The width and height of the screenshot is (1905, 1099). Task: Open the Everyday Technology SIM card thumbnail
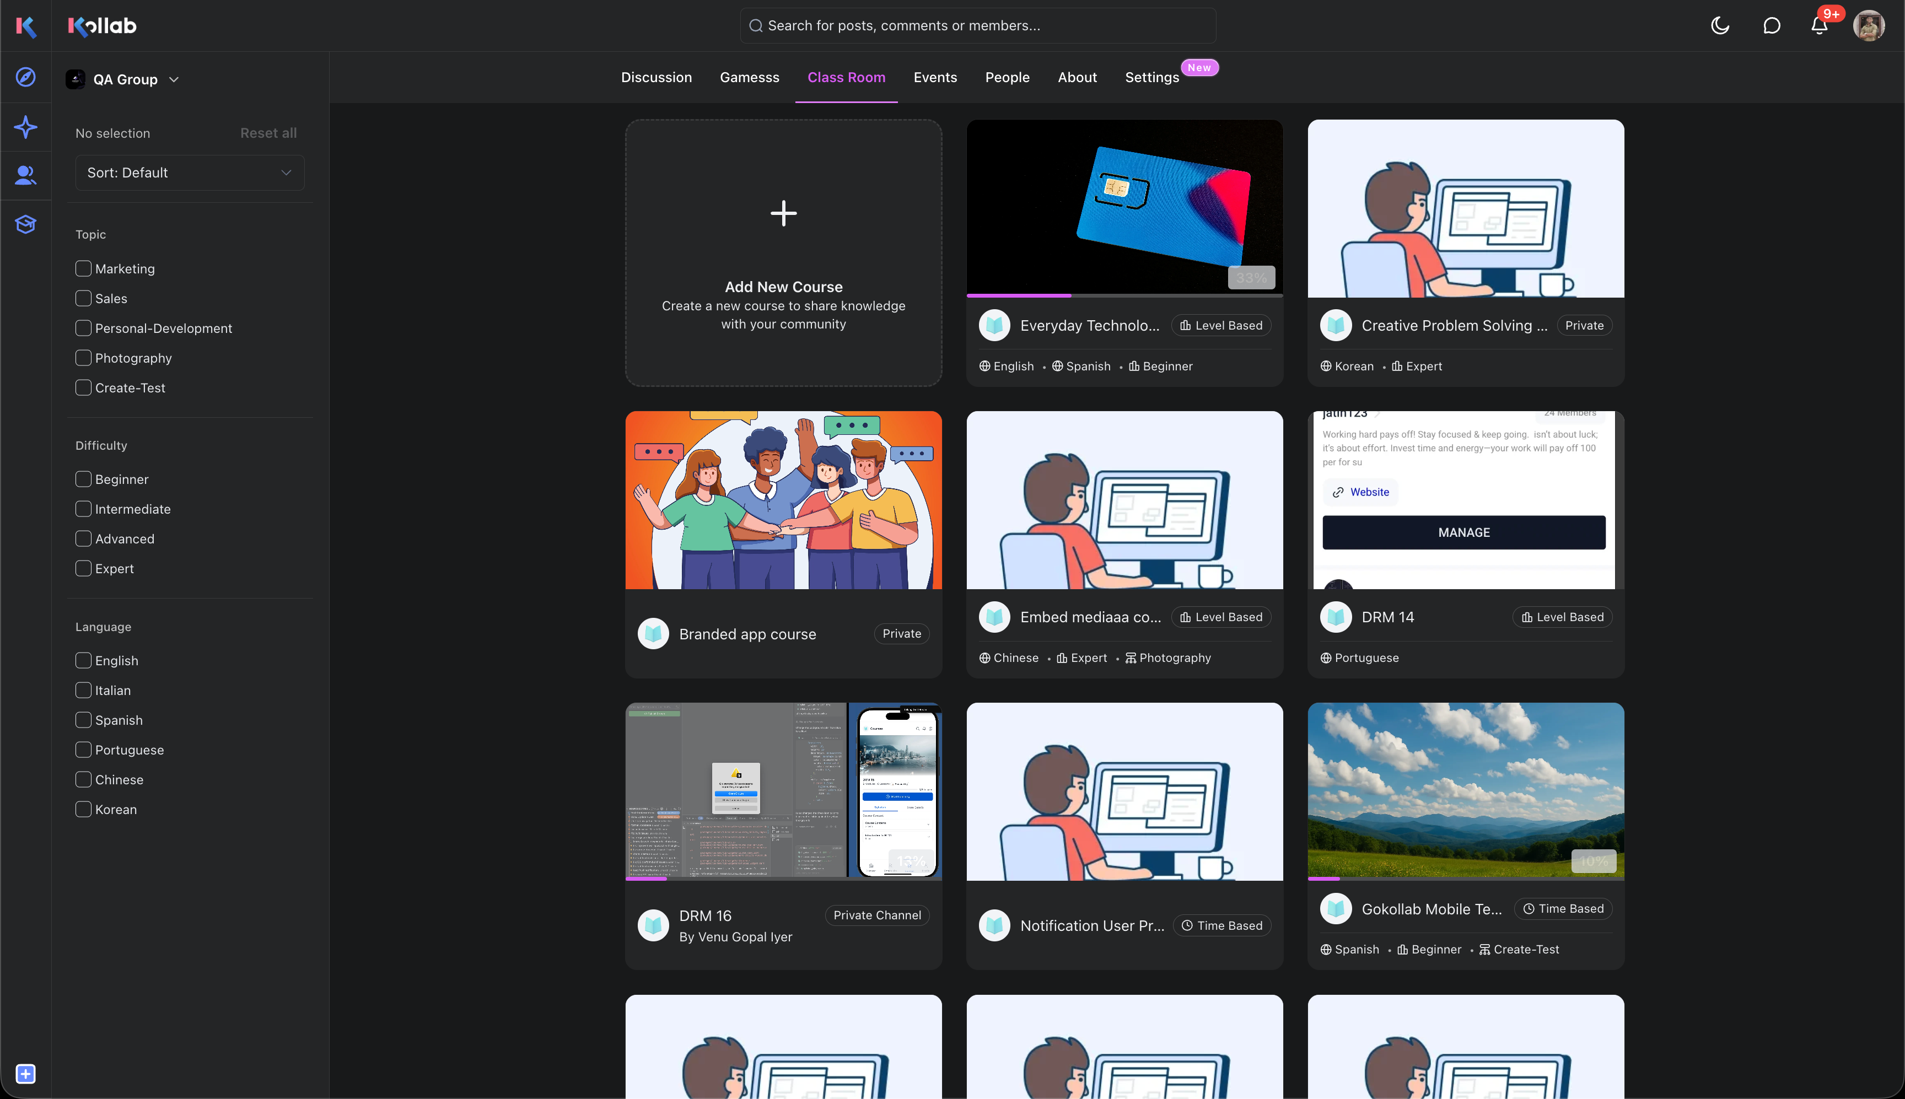[1124, 208]
